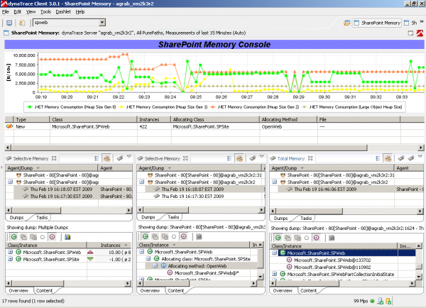
Task: Switch to Dumps tab in middle panel
Action: click(148, 217)
